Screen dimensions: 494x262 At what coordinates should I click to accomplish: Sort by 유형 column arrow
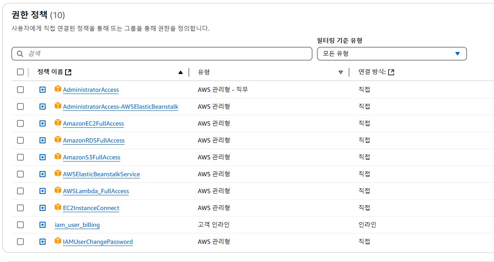(341, 72)
